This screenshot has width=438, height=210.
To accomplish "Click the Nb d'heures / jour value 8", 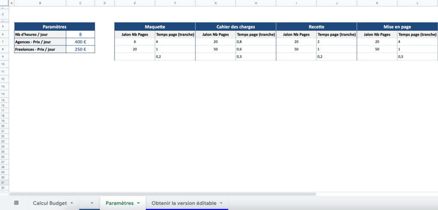I will pos(80,34).
